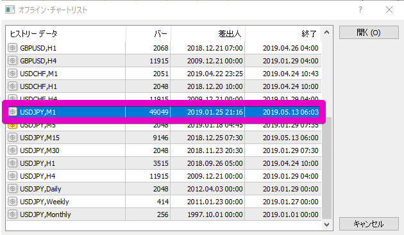This screenshot has height=235, width=404.
Task: Click the scrollbar up arrow
Action: pos(326,32)
